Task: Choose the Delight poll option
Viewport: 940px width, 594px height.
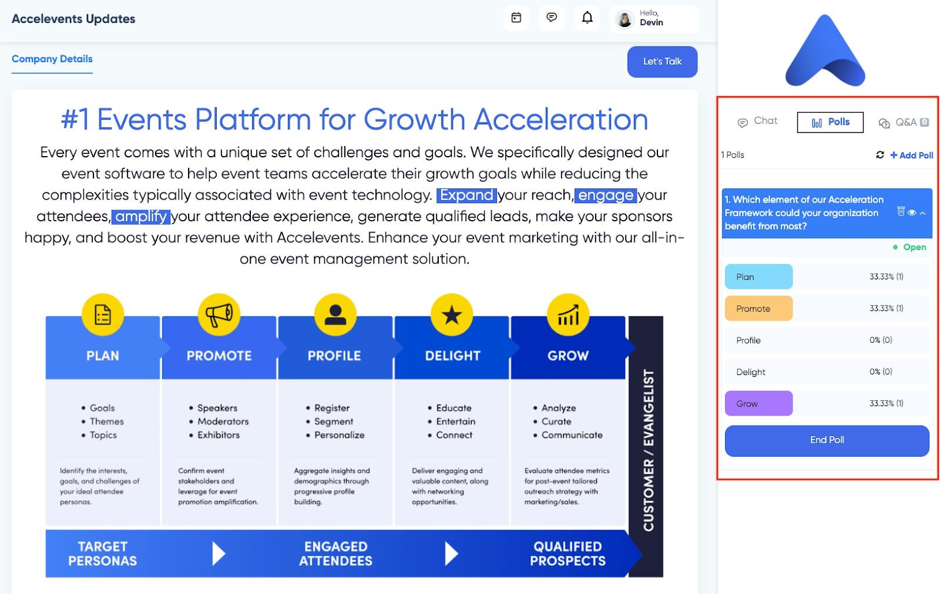Action: point(827,372)
